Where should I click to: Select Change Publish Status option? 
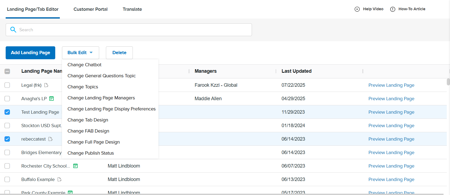pyautogui.click(x=91, y=153)
